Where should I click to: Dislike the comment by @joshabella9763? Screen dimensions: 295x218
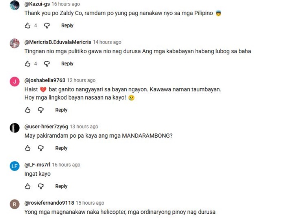(41, 110)
